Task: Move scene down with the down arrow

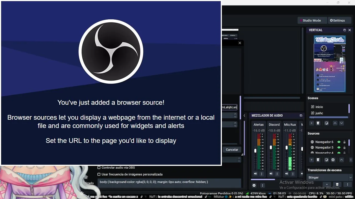Action: tap(341, 123)
